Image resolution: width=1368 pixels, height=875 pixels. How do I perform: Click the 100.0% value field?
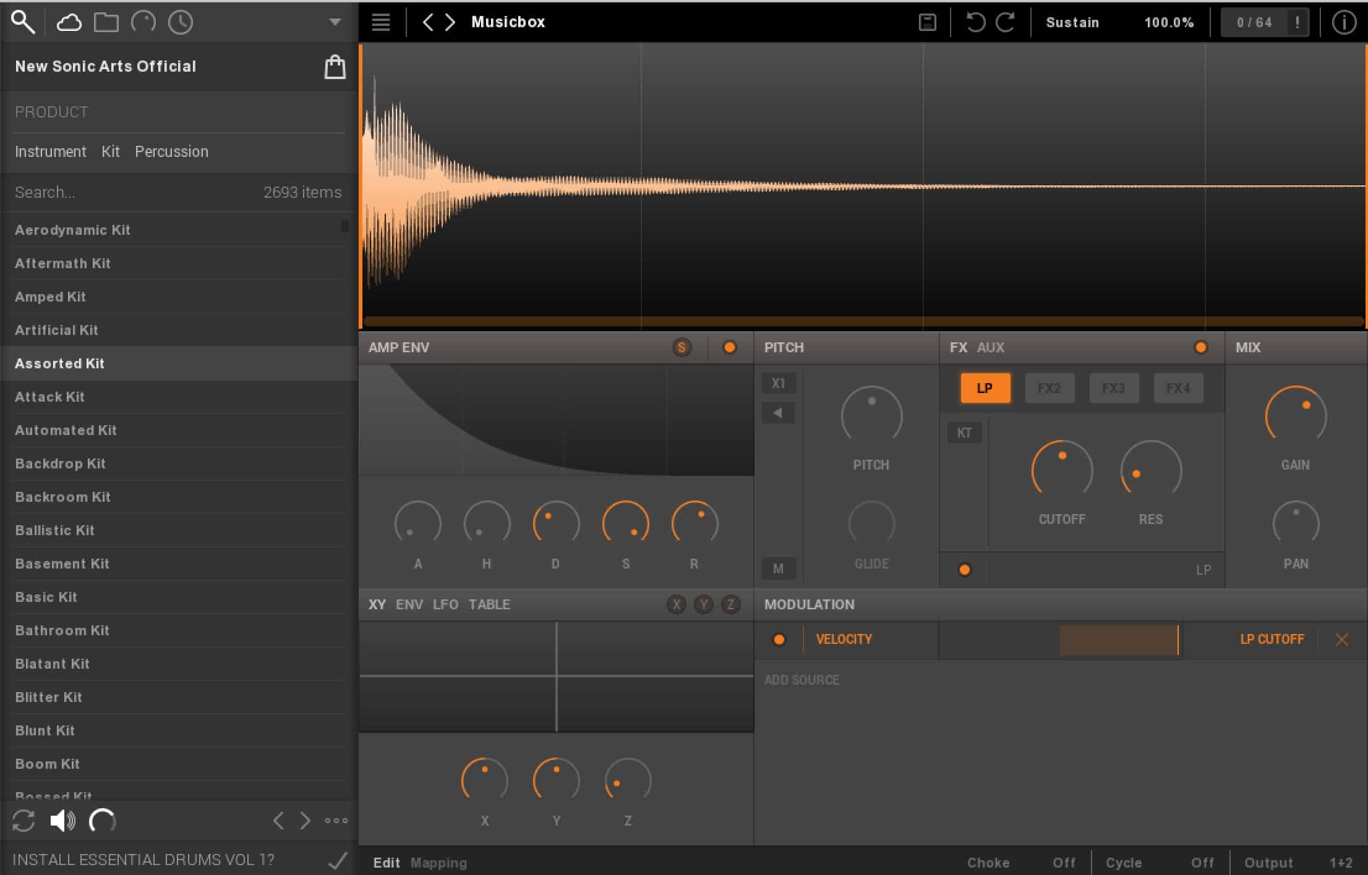pos(1168,22)
